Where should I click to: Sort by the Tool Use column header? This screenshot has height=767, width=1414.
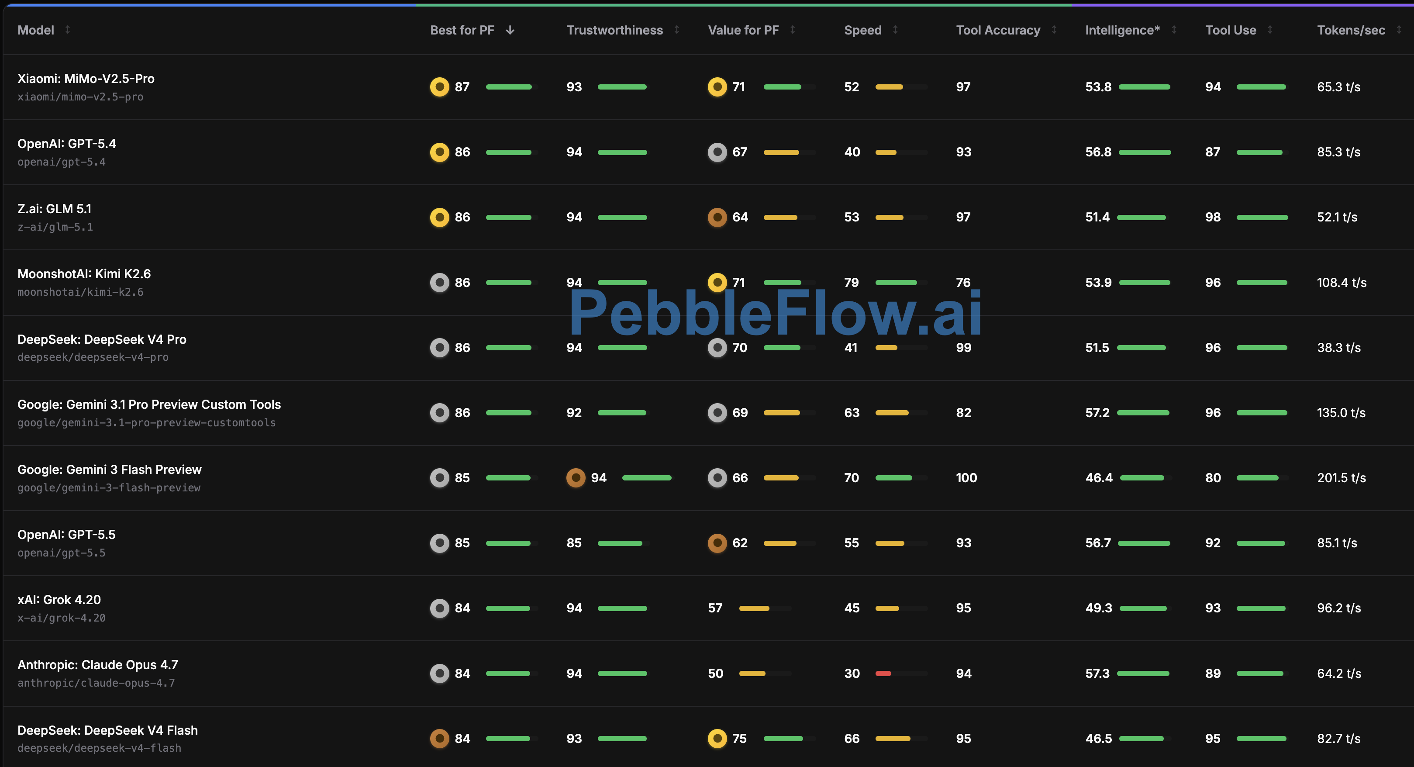(x=1231, y=30)
